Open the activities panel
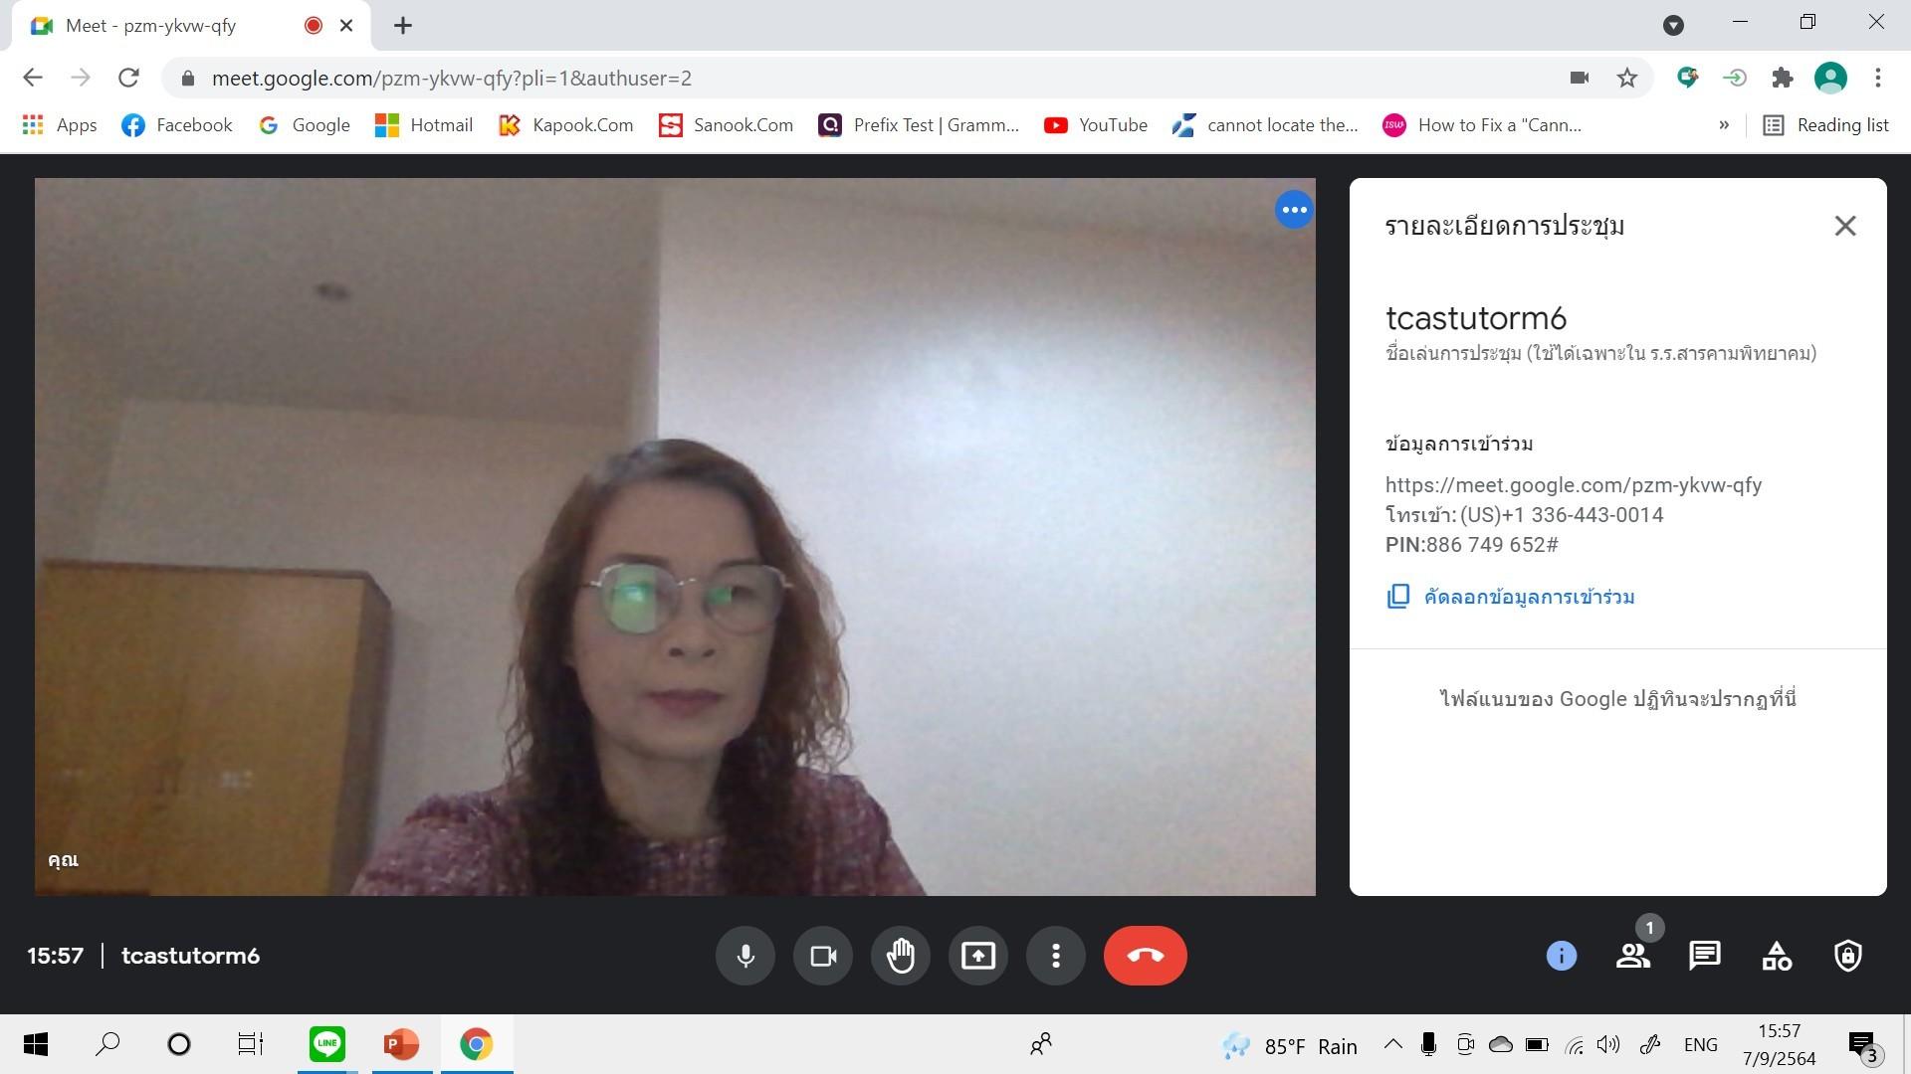The height and width of the screenshot is (1074, 1911). [1776, 956]
